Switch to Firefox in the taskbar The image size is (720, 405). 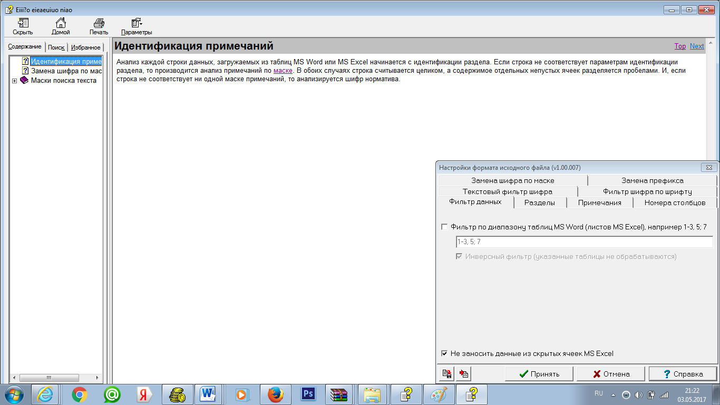[x=275, y=394]
